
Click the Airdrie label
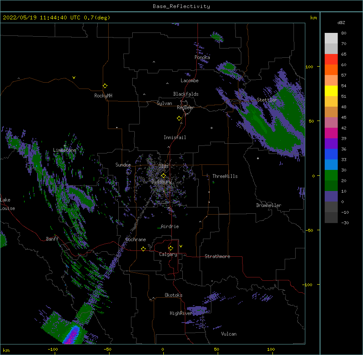170,226
